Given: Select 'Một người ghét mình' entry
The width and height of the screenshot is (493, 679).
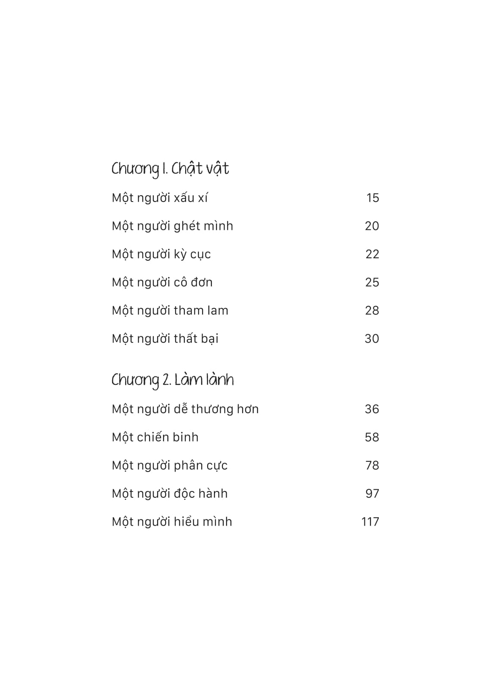Looking at the screenshot, I should [x=172, y=226].
